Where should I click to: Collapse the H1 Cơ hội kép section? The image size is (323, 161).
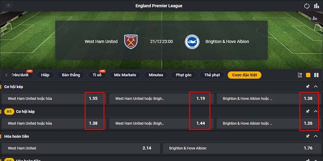pyautogui.click(x=316, y=111)
